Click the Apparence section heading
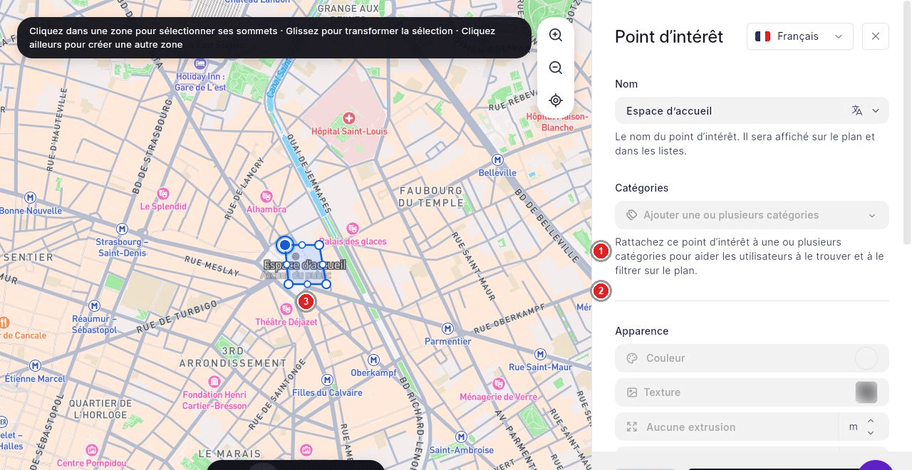912x470 pixels. click(x=642, y=331)
